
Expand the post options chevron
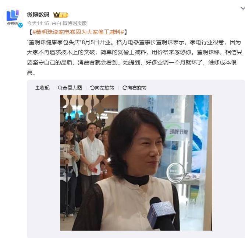coord(242,8)
